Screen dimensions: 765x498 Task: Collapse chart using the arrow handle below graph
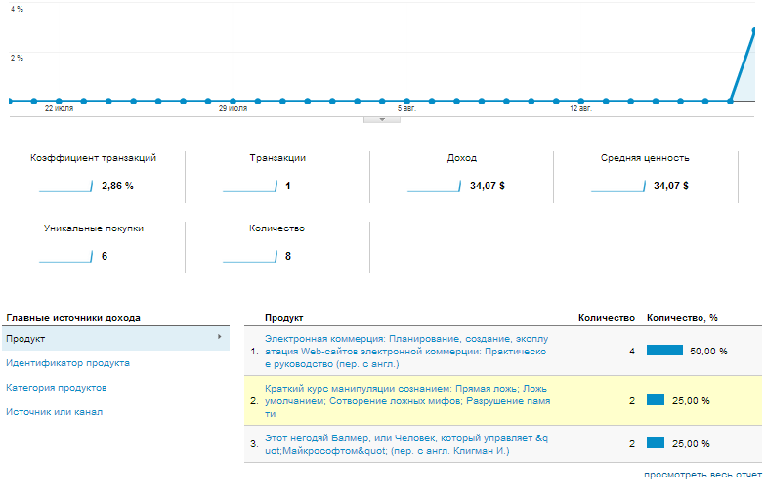point(382,120)
